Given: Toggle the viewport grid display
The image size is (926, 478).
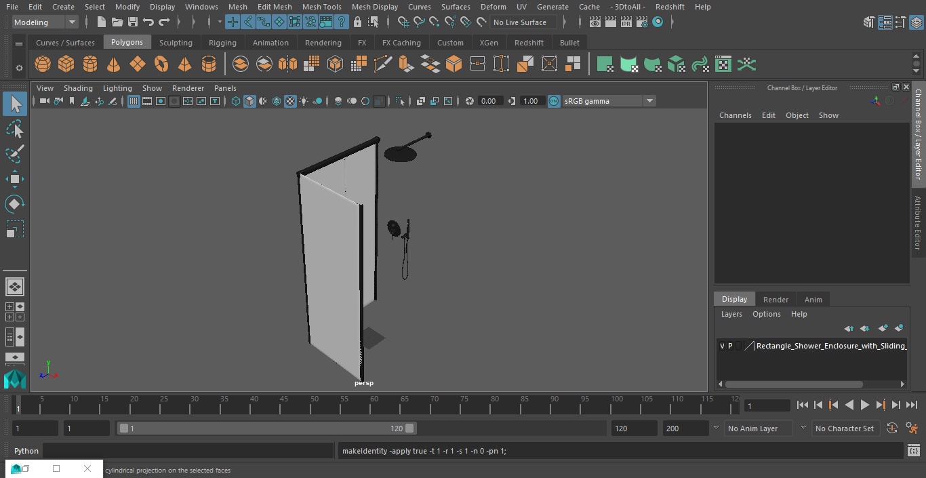Looking at the screenshot, I should pyautogui.click(x=134, y=101).
